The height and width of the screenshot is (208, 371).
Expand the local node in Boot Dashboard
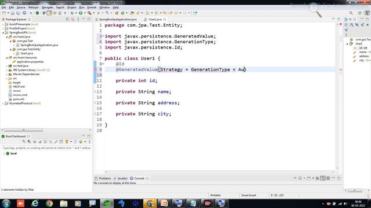coord(4,154)
